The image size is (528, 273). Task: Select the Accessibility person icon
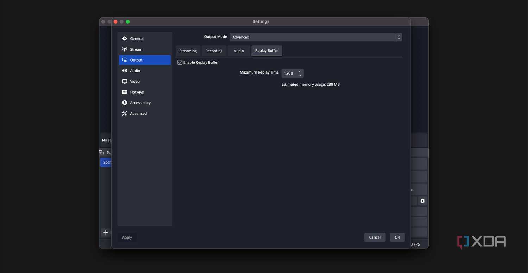(125, 103)
